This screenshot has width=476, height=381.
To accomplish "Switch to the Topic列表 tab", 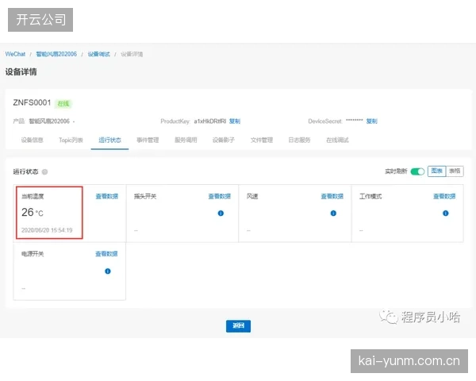I will 71,140.
